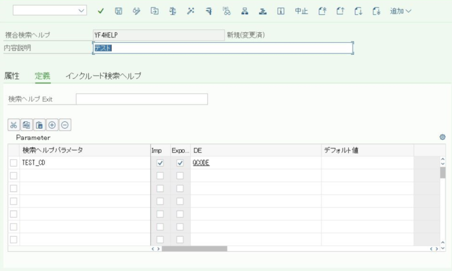Viewport: 452px width, 271px height.
Task: Click the Copy icon above Parameter table
Action: [x=27, y=125]
